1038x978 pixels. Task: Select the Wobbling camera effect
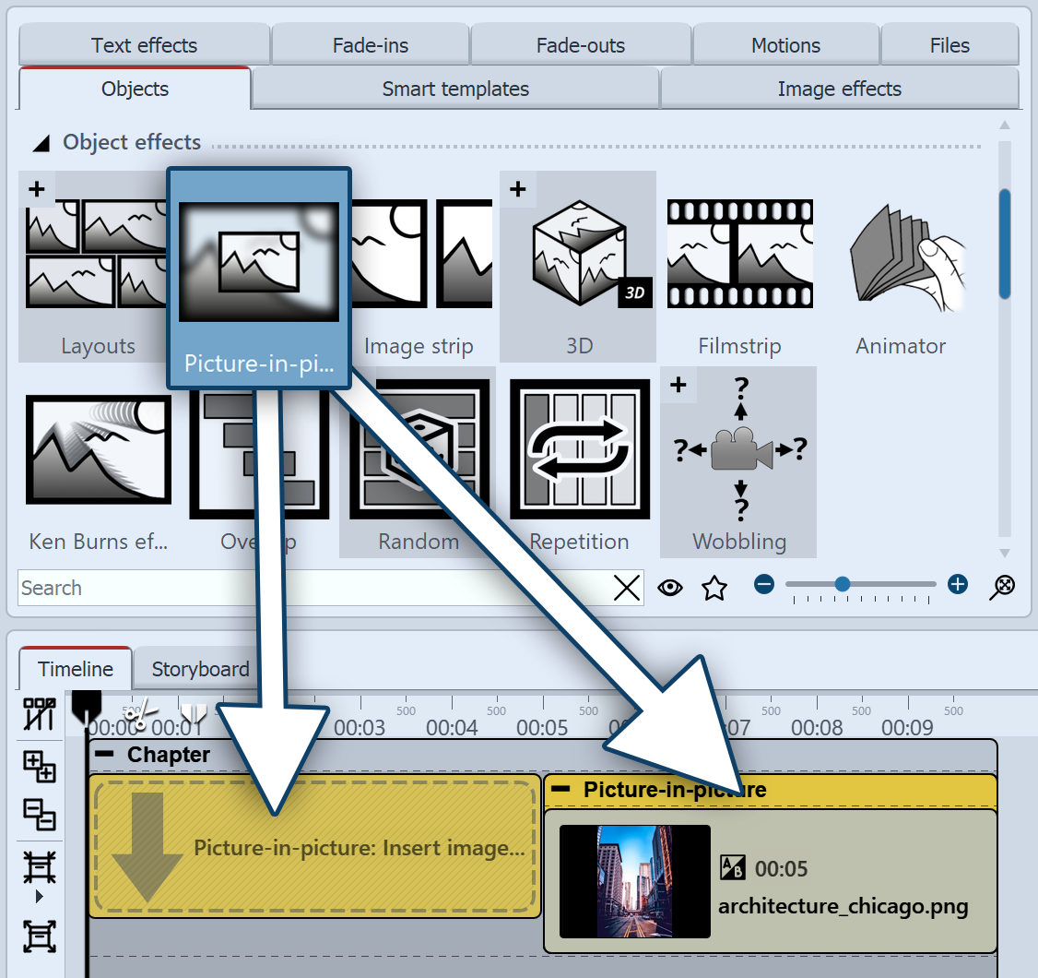point(739,461)
